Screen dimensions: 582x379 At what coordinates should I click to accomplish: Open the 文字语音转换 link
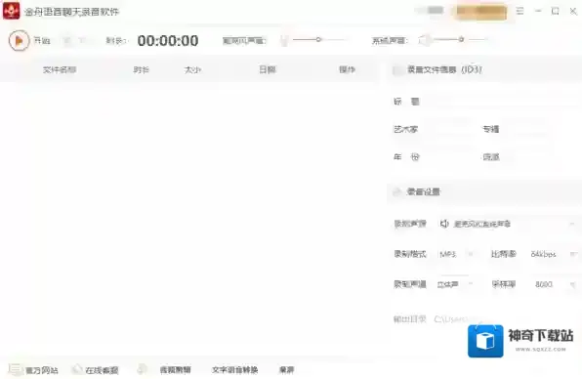[x=235, y=369]
